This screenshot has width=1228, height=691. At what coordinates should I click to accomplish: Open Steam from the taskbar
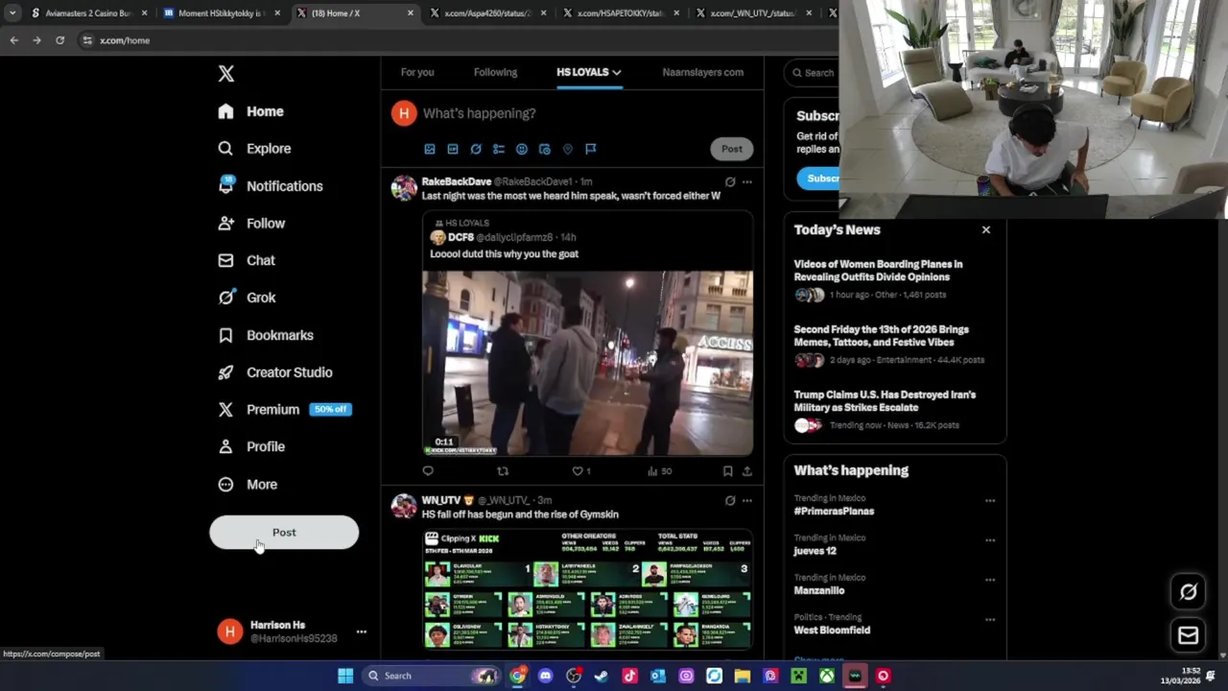click(602, 676)
